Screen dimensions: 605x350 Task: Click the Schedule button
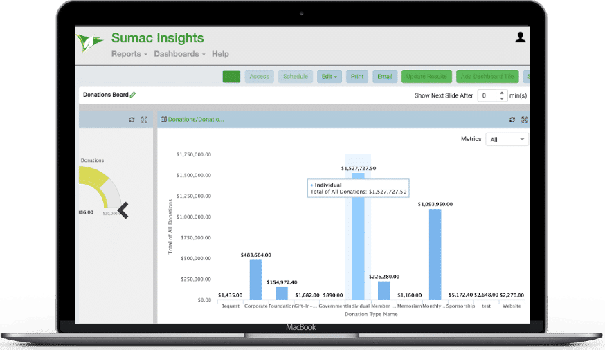click(x=296, y=76)
